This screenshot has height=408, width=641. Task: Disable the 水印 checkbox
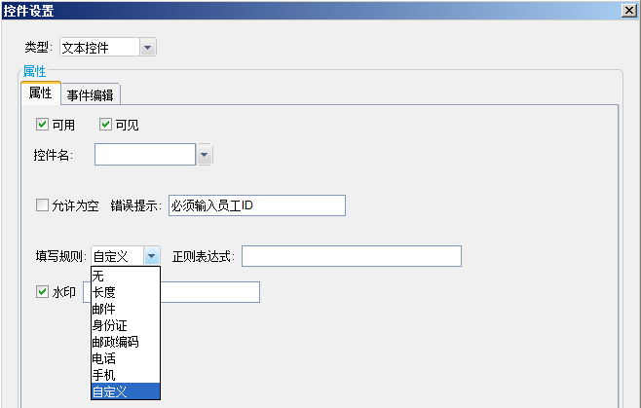[x=42, y=292]
